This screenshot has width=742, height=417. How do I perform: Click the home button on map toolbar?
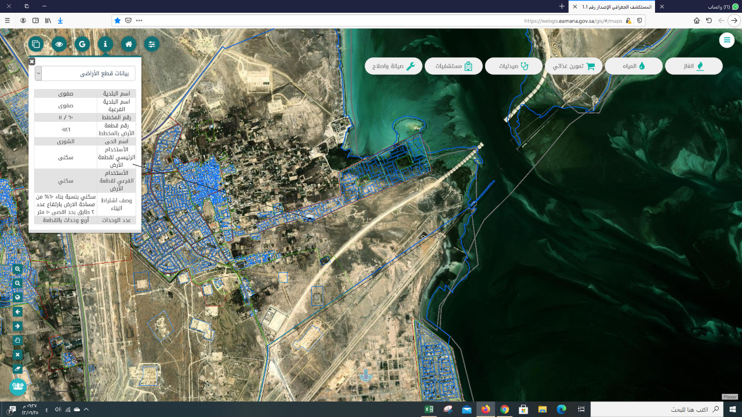click(129, 44)
